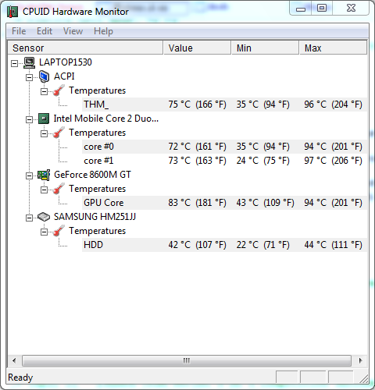Collapse Temperatures under GeForce 8600M GT
The width and height of the screenshot is (375, 390).
point(45,190)
